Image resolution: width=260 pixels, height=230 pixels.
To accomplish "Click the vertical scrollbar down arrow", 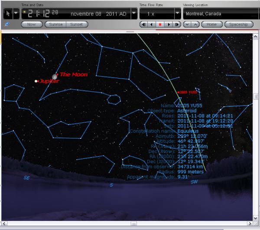I will pyautogui.click(x=256, y=218).
